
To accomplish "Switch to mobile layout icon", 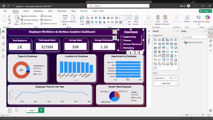I will [x=17, y=110].
